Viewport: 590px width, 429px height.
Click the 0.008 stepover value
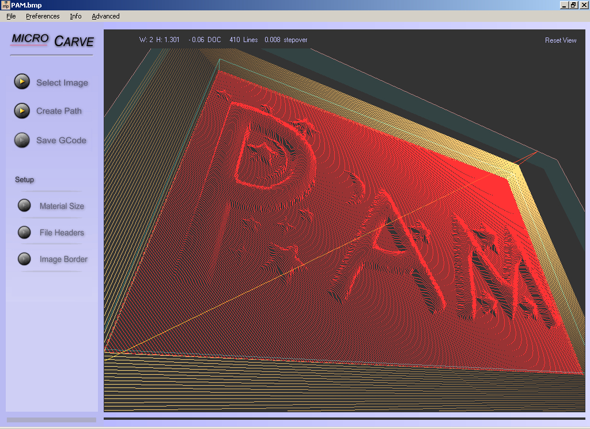(286, 40)
